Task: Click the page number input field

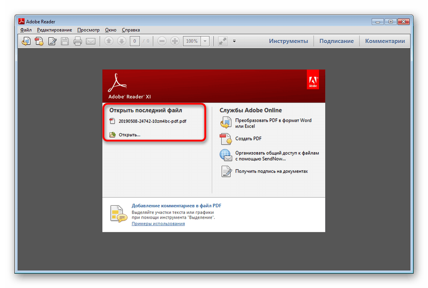Action: pos(134,41)
